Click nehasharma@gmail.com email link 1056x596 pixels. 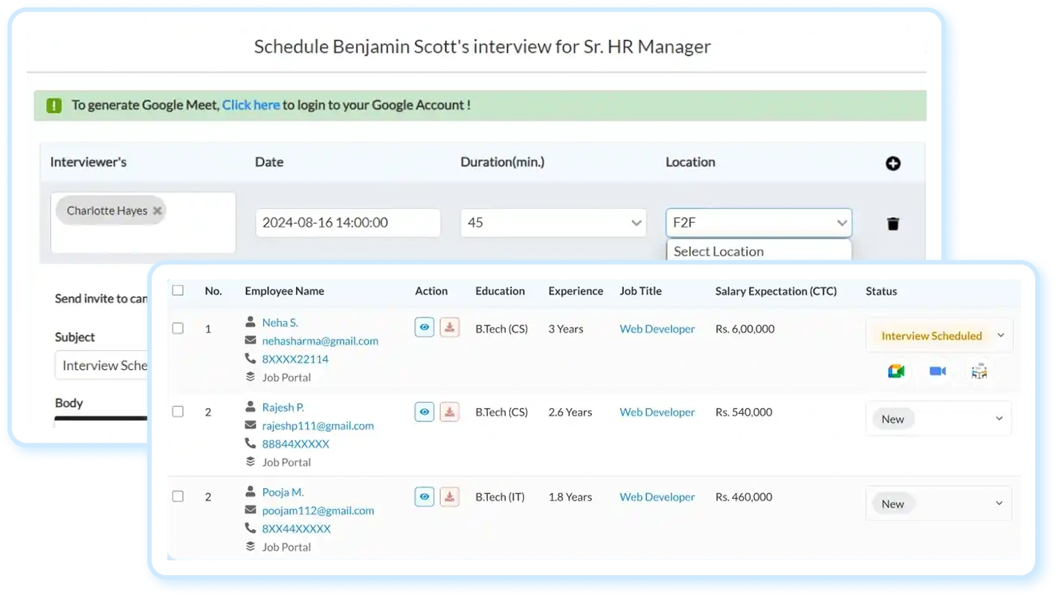point(321,341)
